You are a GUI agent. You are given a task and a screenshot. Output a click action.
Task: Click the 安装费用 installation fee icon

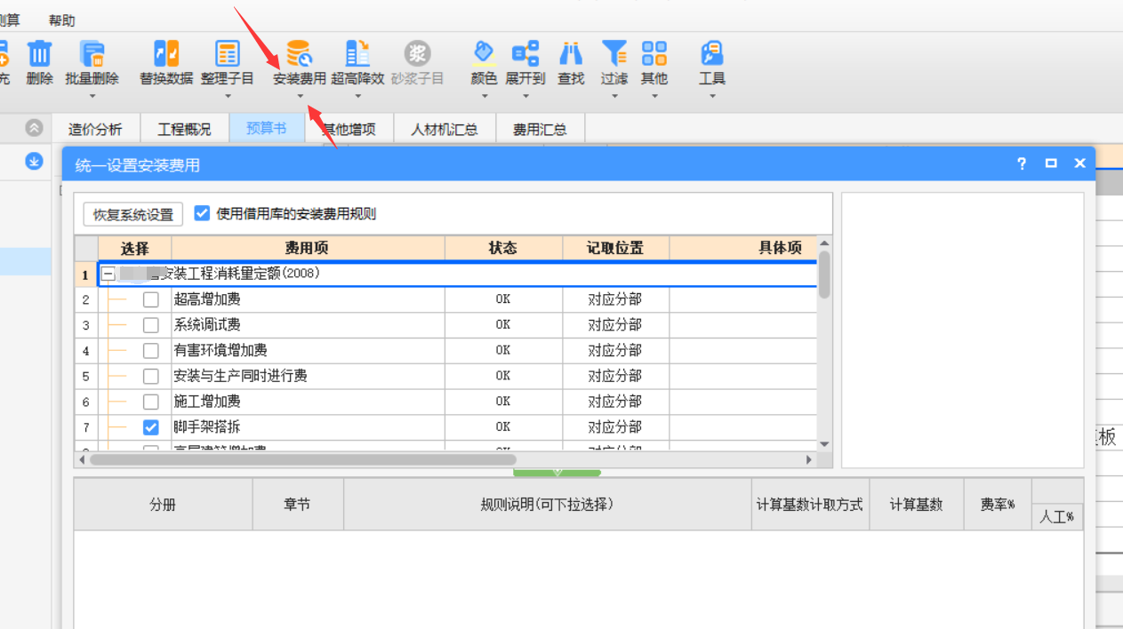299,53
